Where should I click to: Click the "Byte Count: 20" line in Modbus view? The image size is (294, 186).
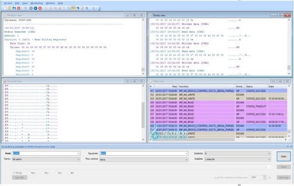pos(20,43)
